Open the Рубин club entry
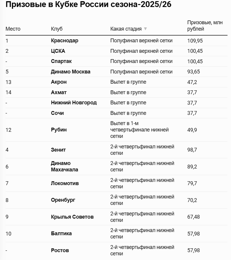Screen dimensions: 231x260 pyautogui.click(x=59, y=130)
